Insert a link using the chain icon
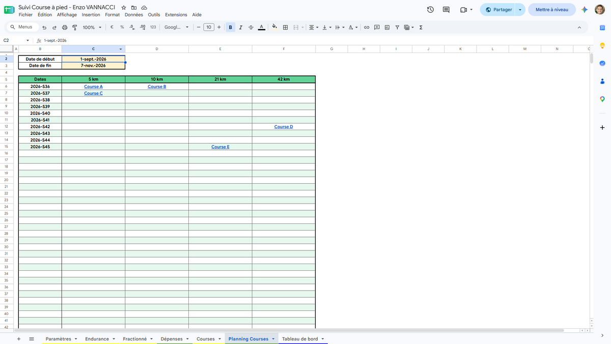Image resolution: width=611 pixels, height=344 pixels. 366,27
